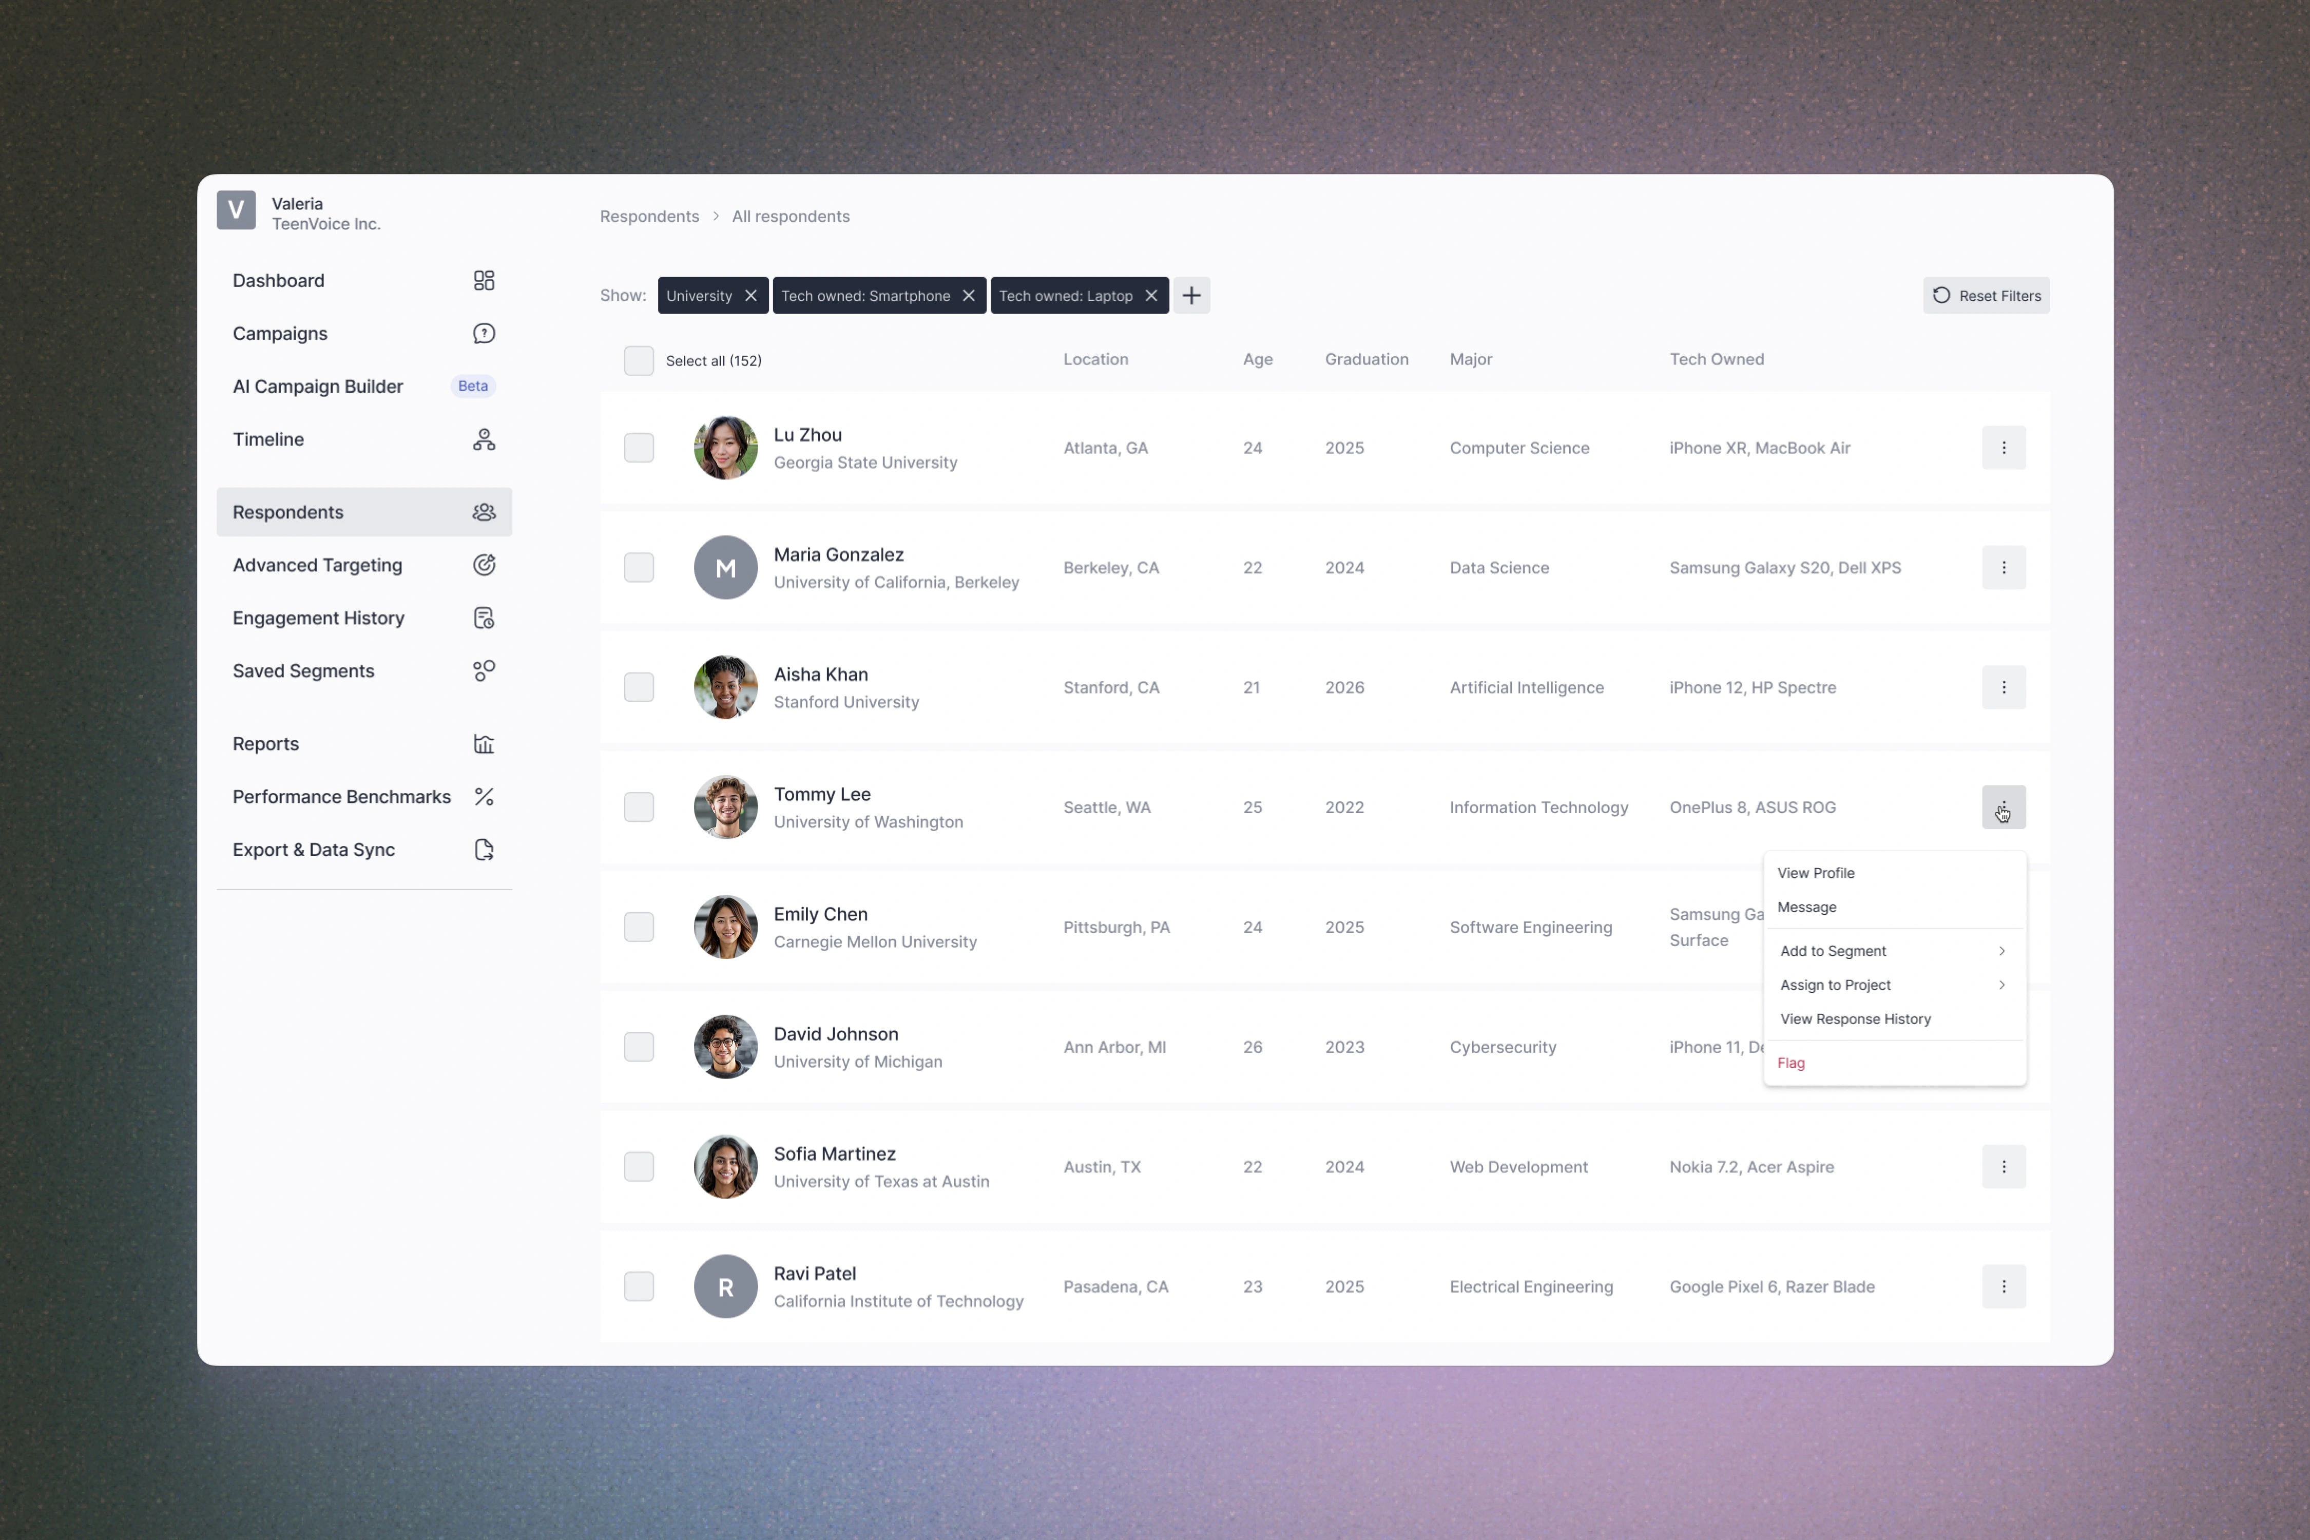
Task: Click the Reports chart icon
Action: pos(483,743)
